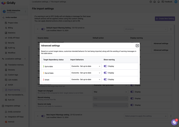Click the Security shield icon
The image size is (179, 127).
pos(6,43)
